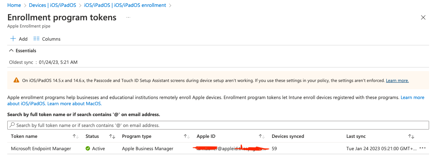Viewport: 432px width, 156px height.
Task: Select the Devices synced column header
Action: [288, 136]
